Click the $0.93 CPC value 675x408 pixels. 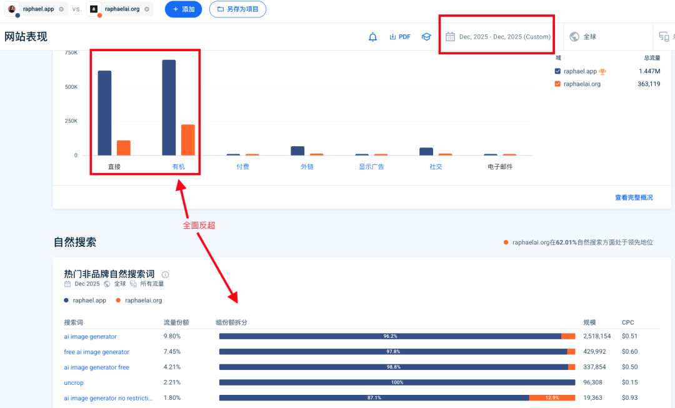629,397
